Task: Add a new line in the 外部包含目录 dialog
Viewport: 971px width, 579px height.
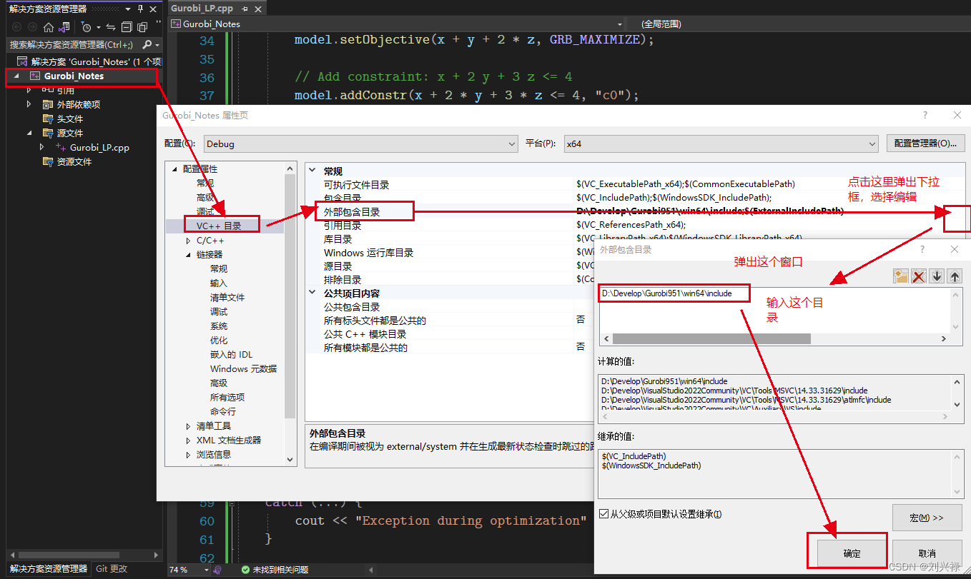Action: coord(901,276)
